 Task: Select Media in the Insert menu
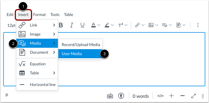click(x=37, y=43)
